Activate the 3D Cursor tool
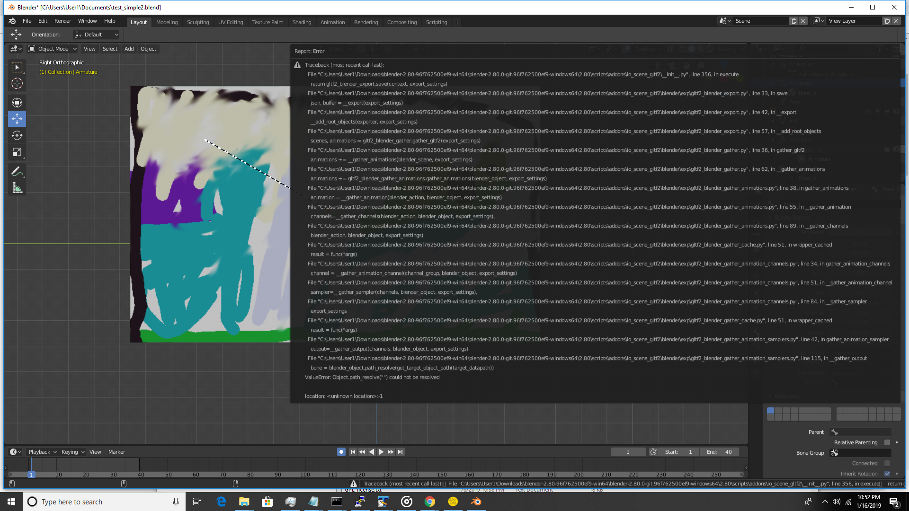Image resolution: width=909 pixels, height=511 pixels. click(x=17, y=84)
